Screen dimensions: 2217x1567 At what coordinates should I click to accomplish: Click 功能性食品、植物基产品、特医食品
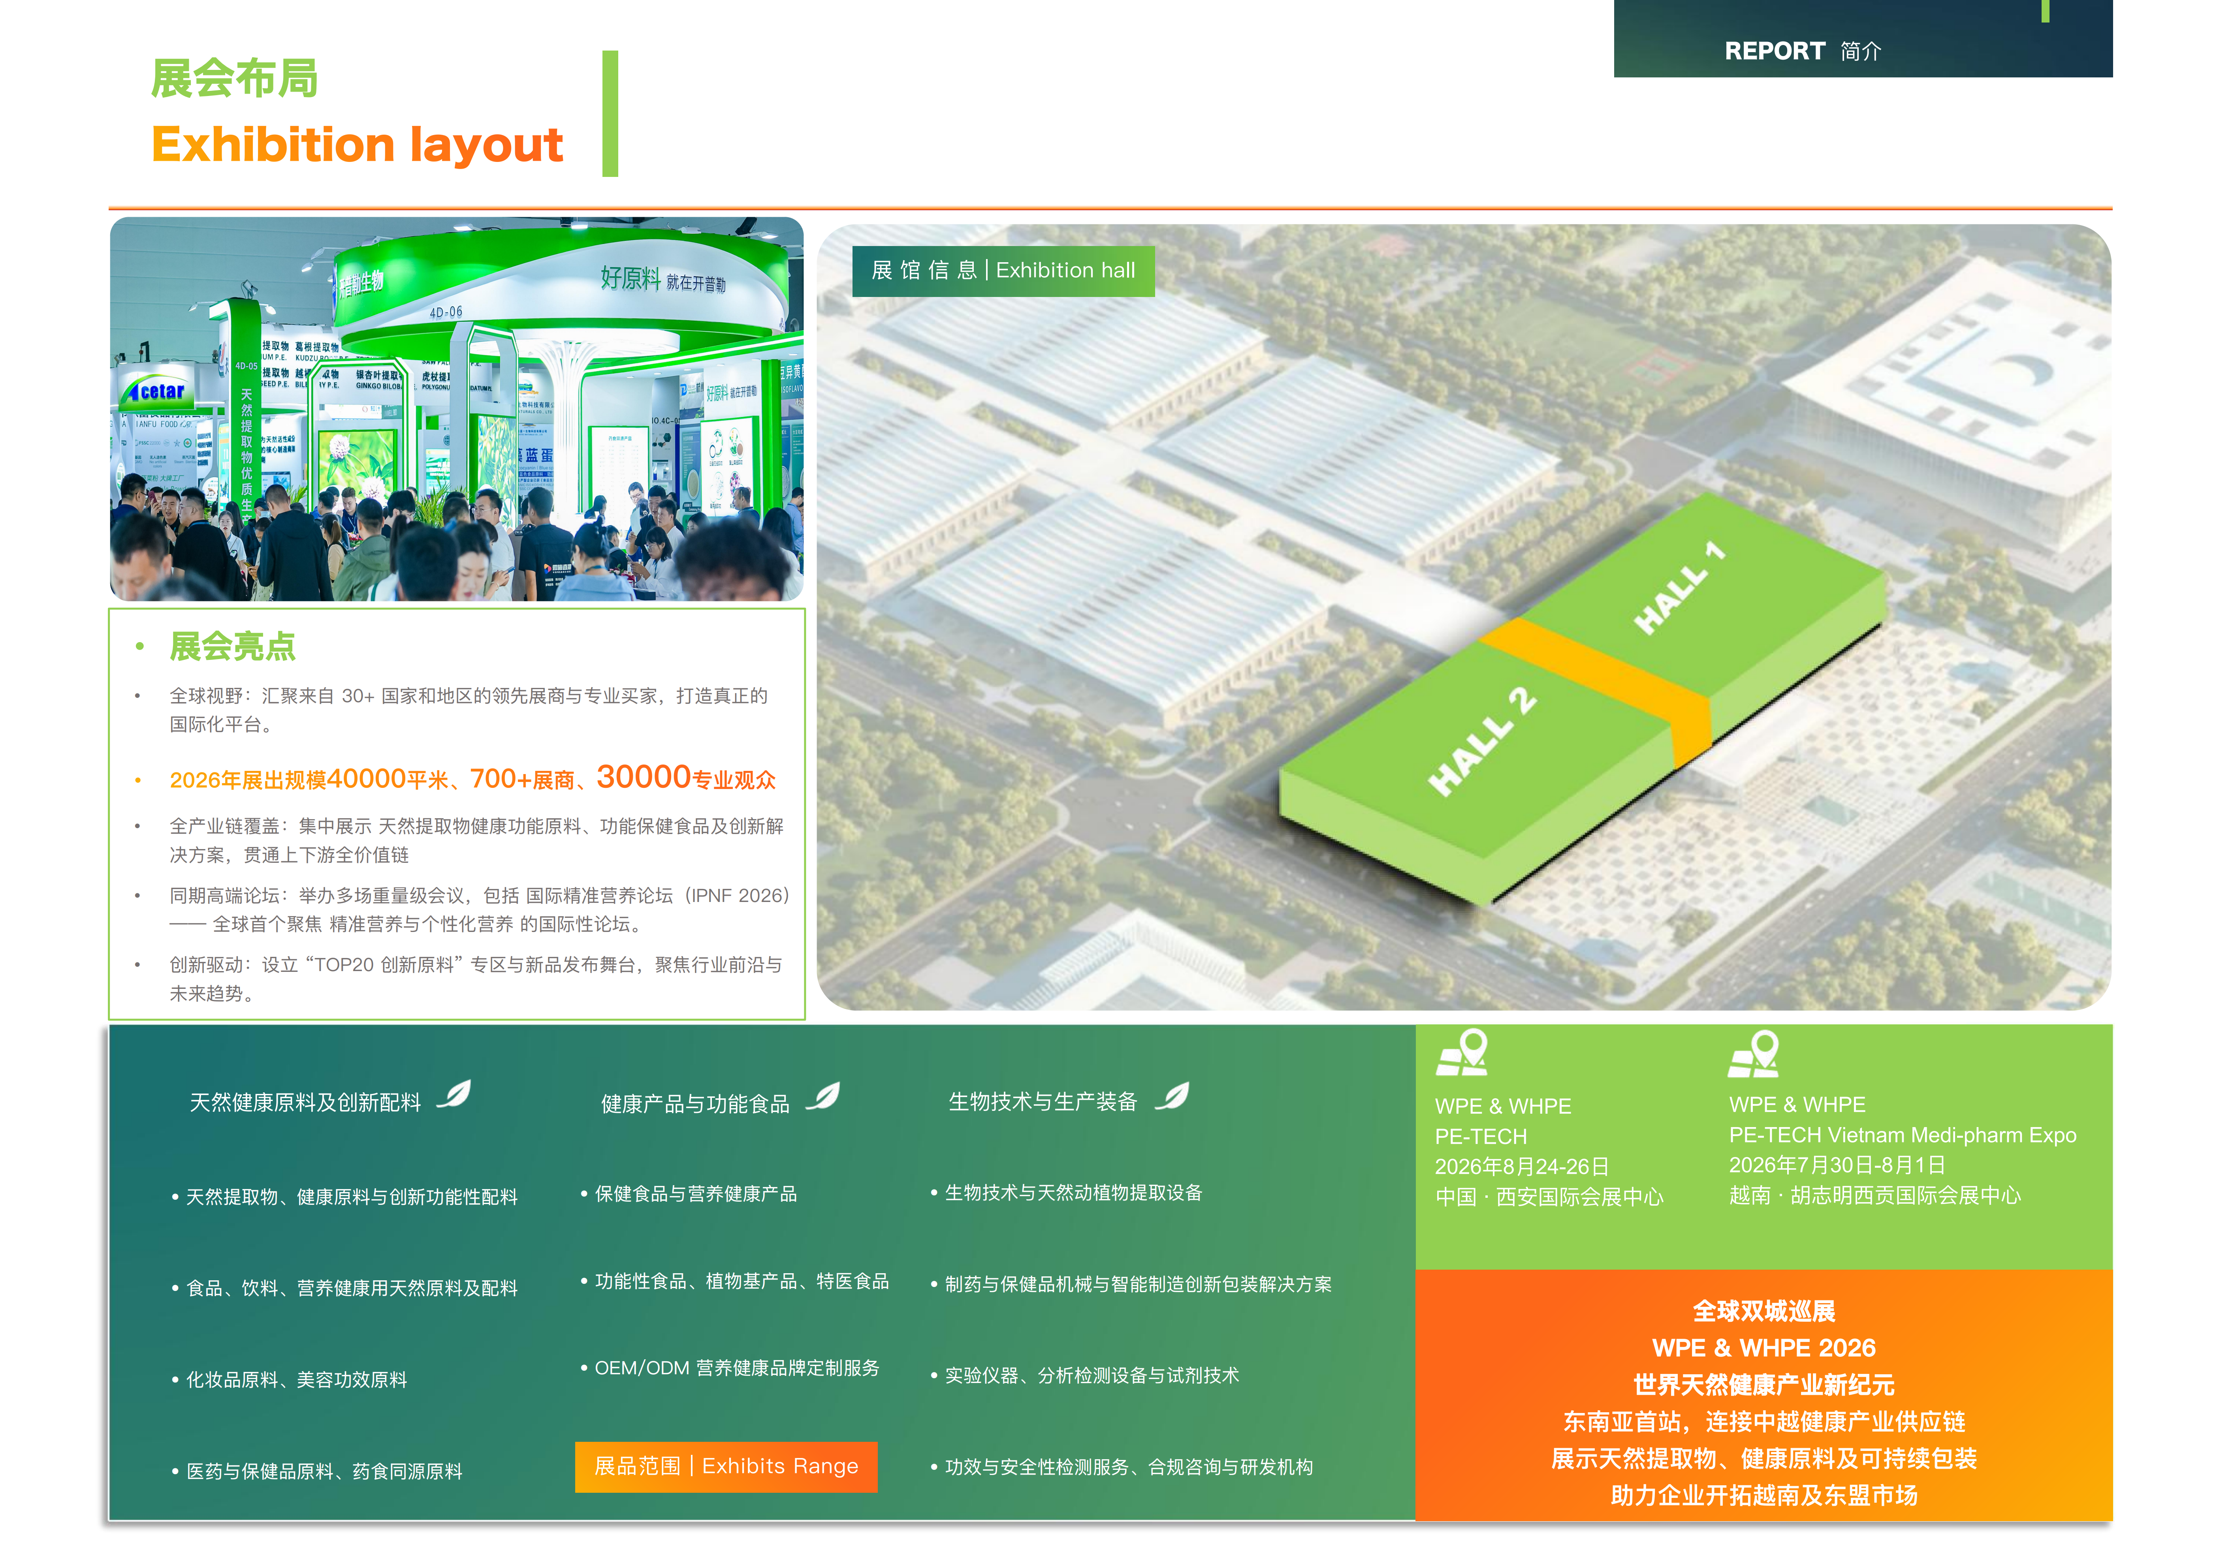click(x=742, y=1281)
